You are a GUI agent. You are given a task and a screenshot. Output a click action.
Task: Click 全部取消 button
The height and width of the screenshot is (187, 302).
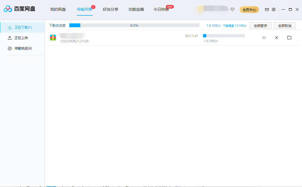pos(284,26)
